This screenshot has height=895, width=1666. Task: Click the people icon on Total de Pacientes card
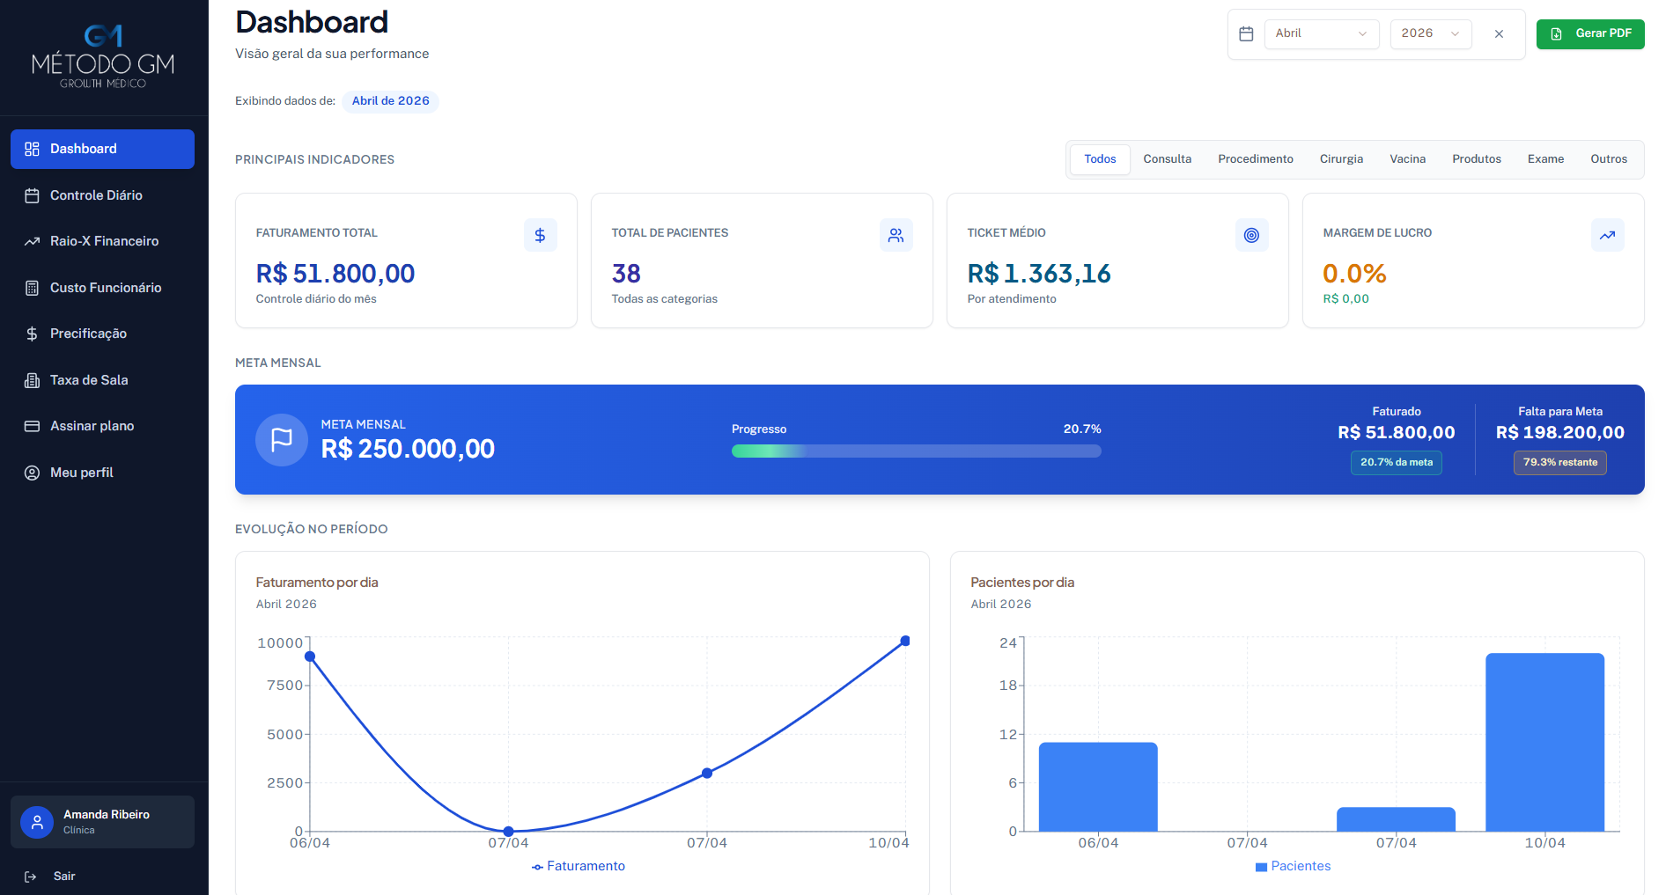pos(896,235)
